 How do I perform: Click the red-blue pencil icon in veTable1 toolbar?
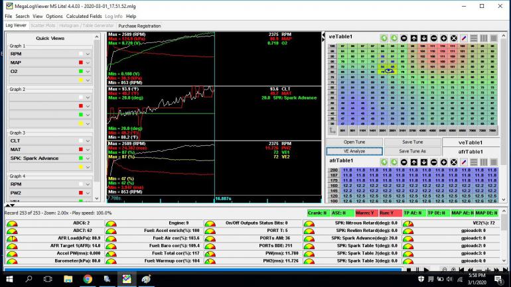click(x=464, y=38)
